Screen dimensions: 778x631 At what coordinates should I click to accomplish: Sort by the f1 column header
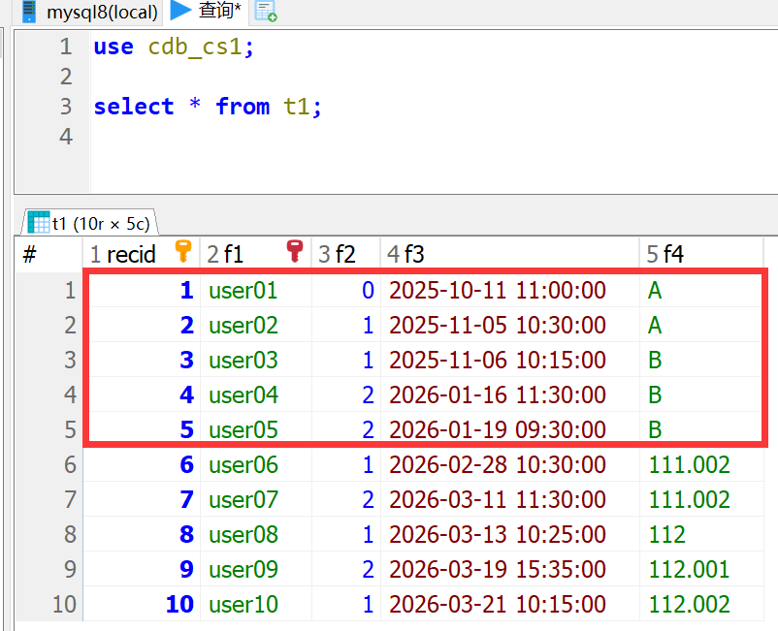click(255, 254)
